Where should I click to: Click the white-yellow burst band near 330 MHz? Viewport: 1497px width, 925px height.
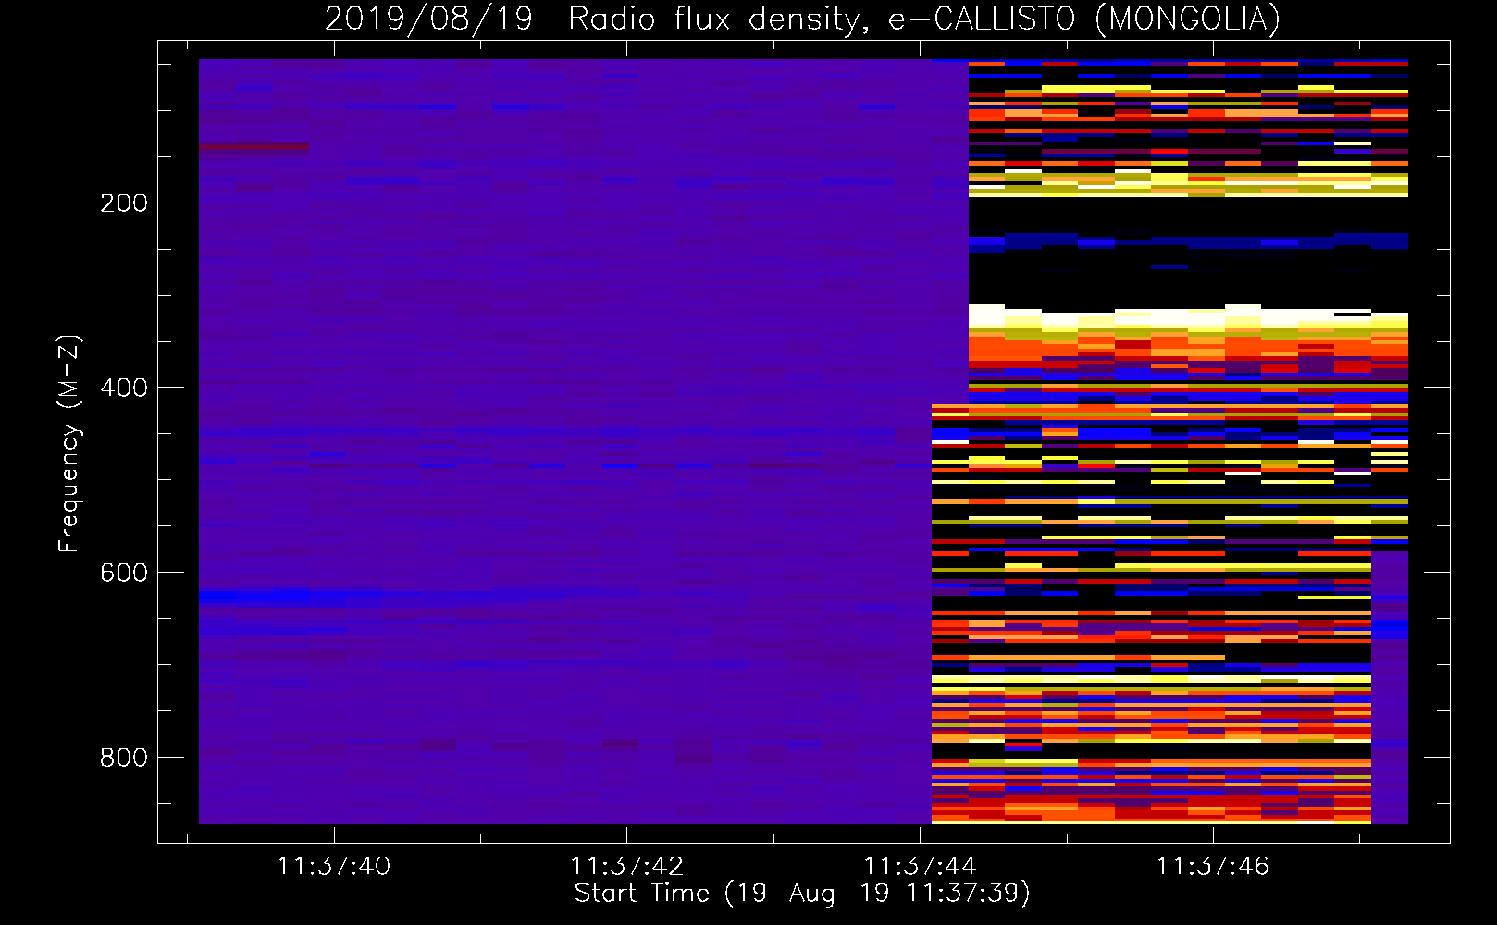pyautogui.click(x=1188, y=317)
